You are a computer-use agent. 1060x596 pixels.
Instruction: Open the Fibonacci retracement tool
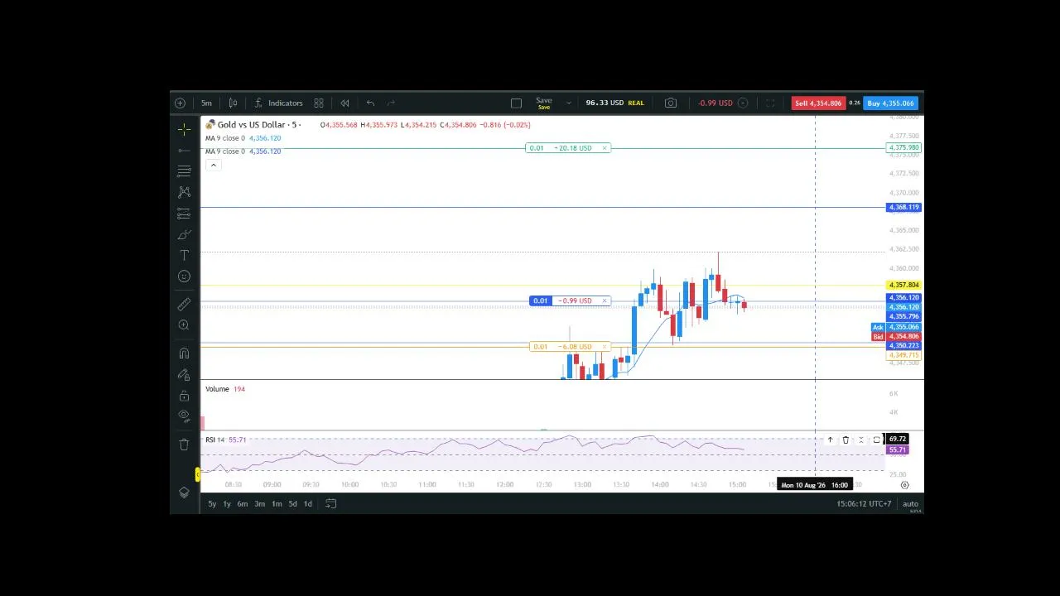[x=184, y=171]
